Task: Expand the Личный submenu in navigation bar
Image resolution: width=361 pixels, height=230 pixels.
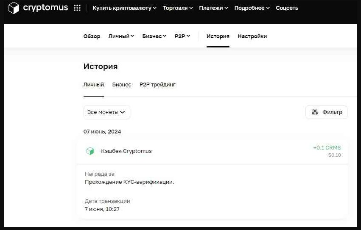Action: [121, 36]
